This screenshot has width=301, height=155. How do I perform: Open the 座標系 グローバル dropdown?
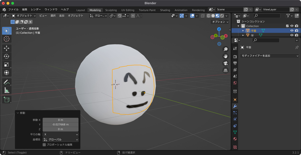60,139
